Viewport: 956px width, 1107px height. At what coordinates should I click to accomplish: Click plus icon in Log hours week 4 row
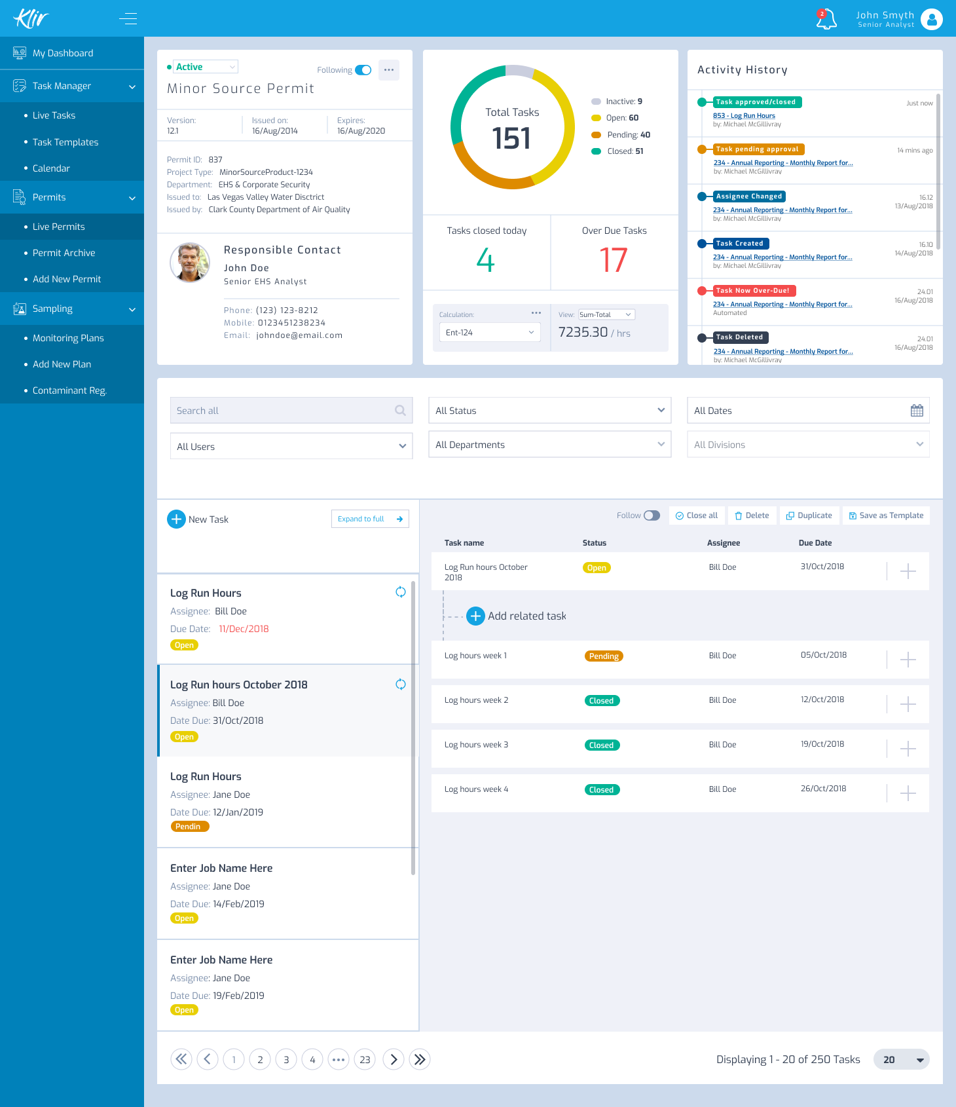click(x=908, y=793)
